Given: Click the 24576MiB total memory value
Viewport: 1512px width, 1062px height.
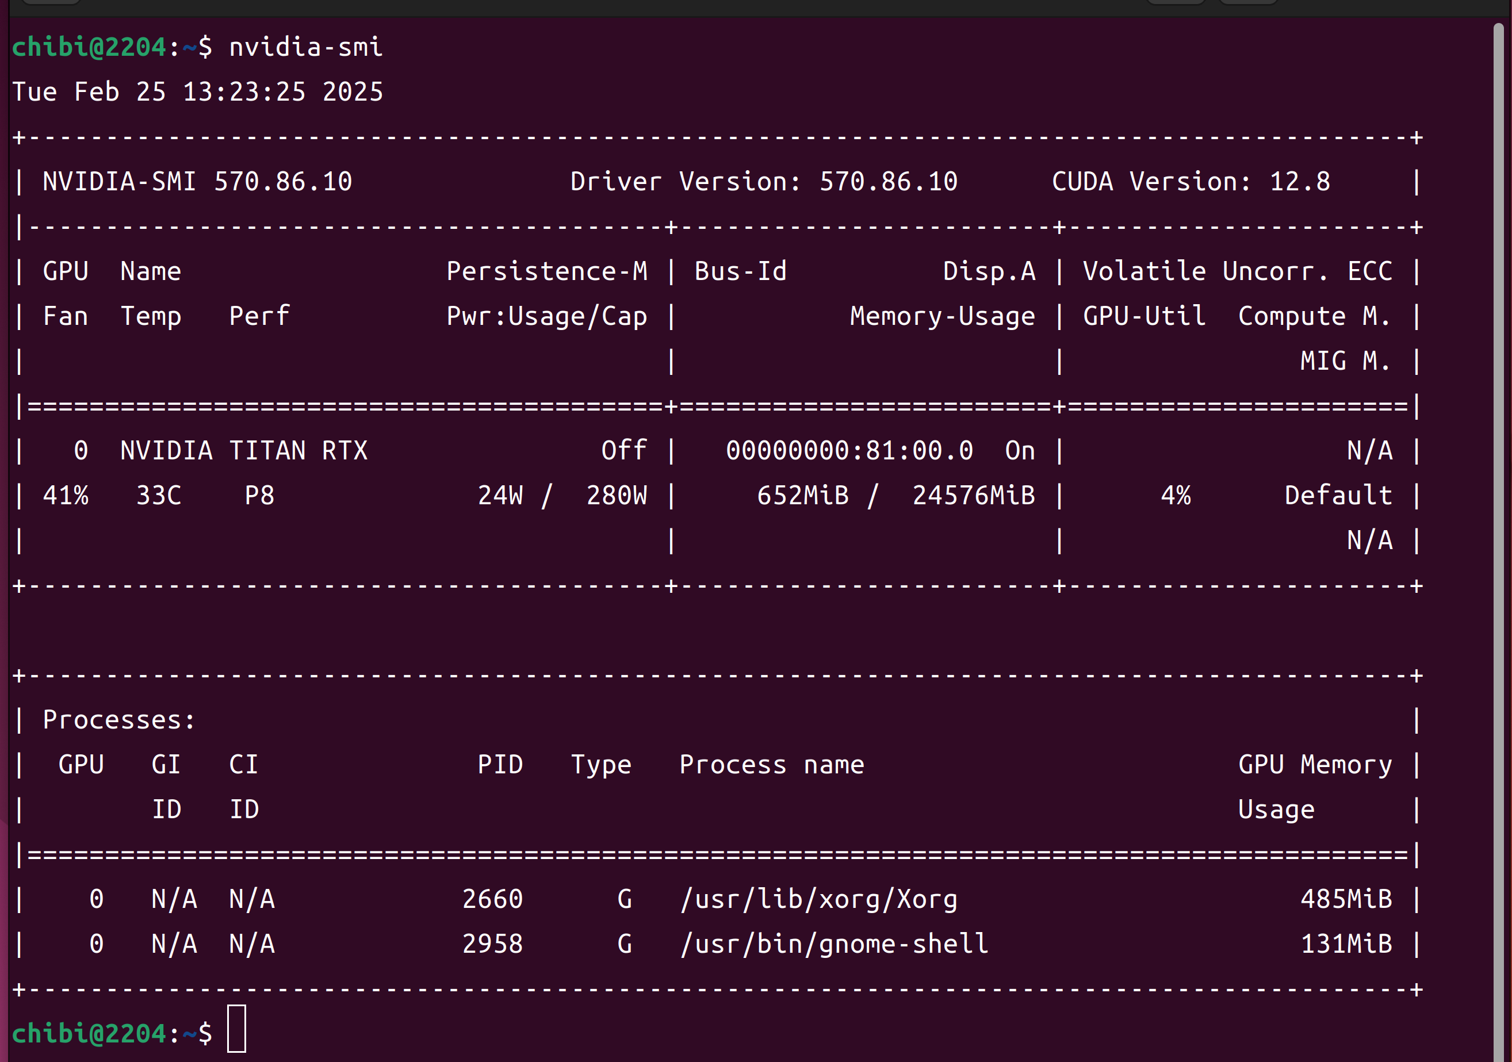Looking at the screenshot, I should (x=973, y=496).
